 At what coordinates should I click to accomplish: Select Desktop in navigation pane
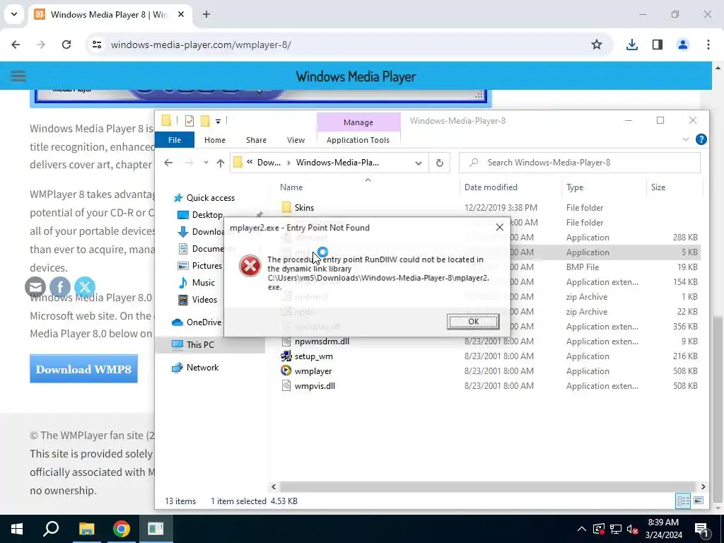pyautogui.click(x=207, y=215)
